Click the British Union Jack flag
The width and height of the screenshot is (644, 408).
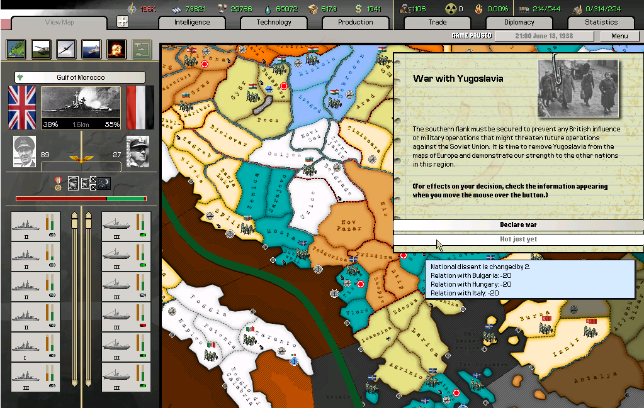(21, 108)
